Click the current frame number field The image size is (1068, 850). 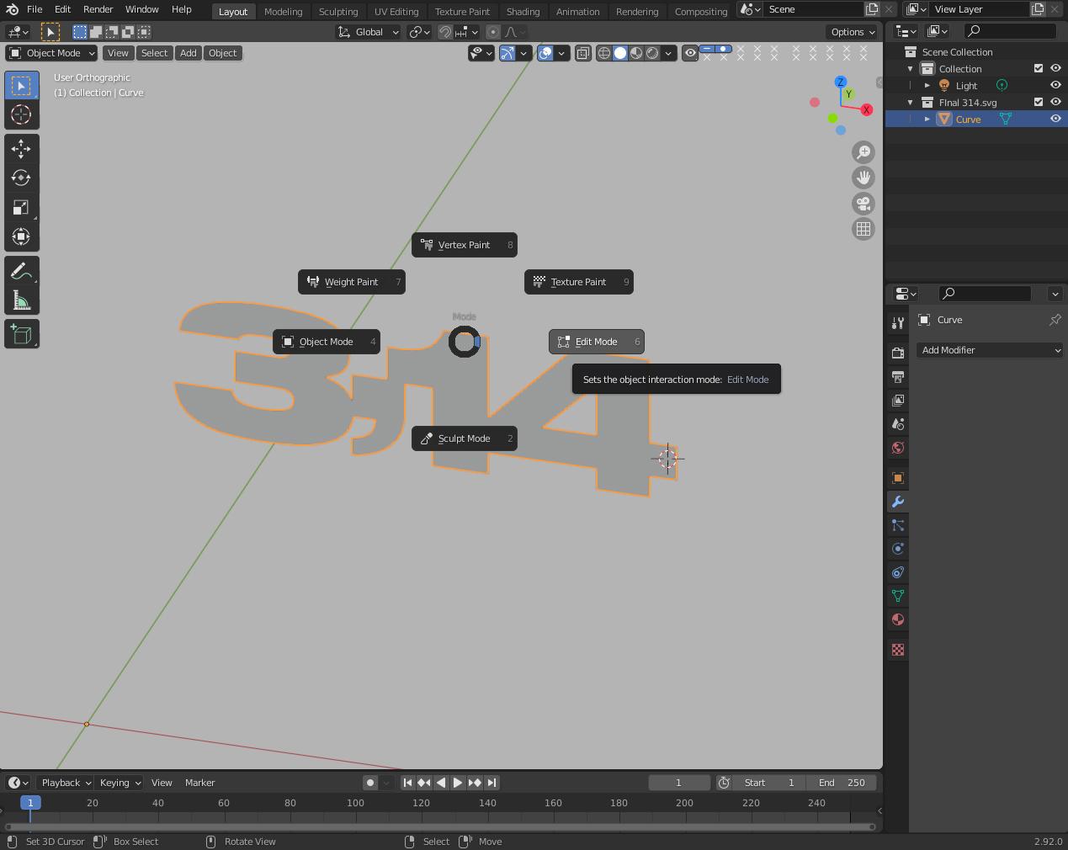click(679, 783)
